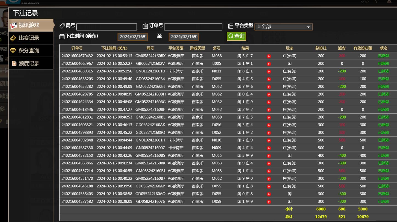
Task: Click game number GN0102421601H cell
Action: [x=150, y=140]
